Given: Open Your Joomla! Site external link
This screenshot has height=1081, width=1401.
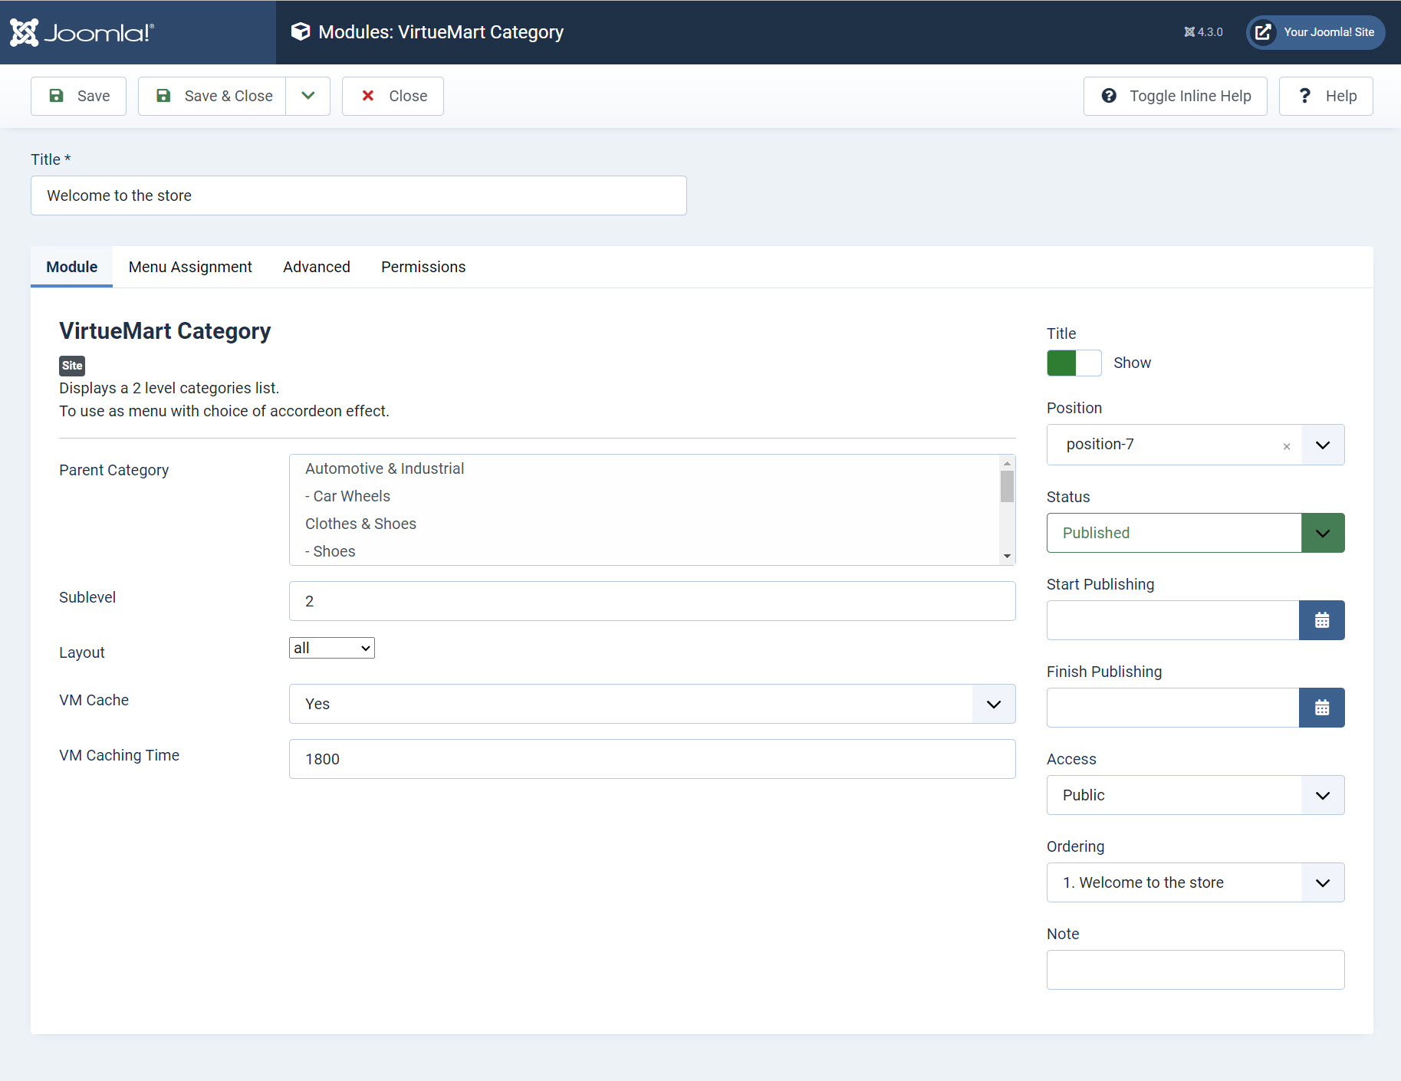Looking at the screenshot, I should 1316,32.
